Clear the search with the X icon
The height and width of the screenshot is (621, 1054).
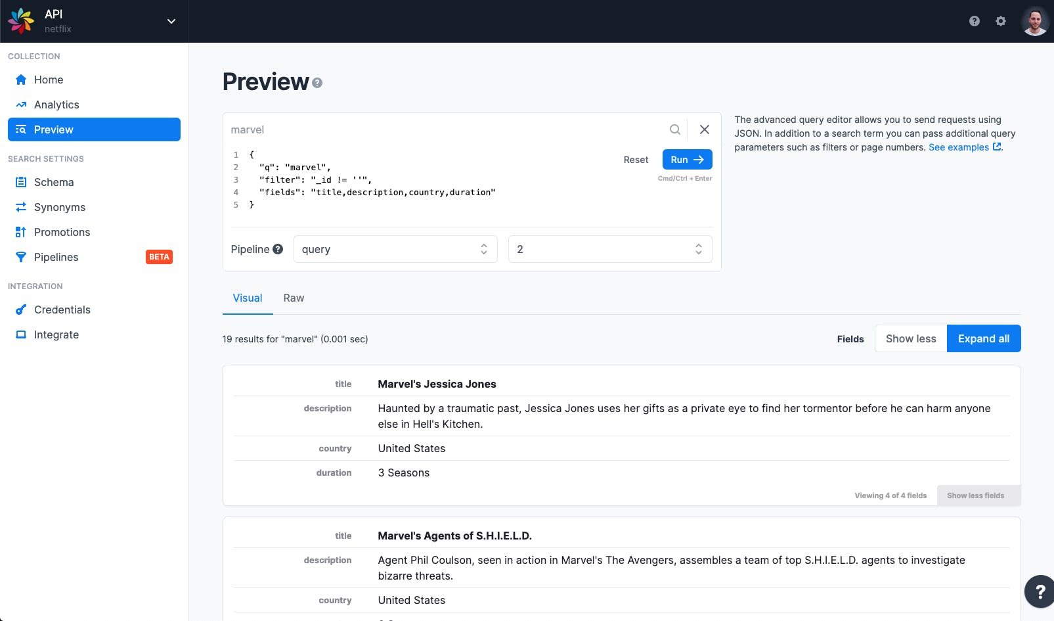tap(705, 129)
